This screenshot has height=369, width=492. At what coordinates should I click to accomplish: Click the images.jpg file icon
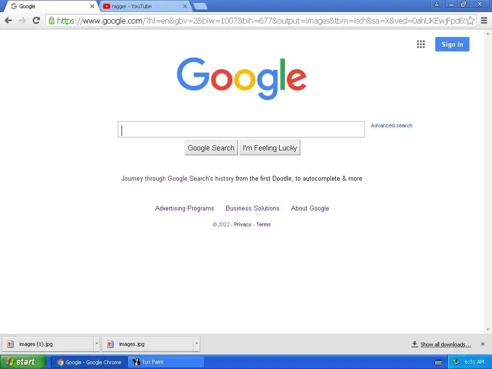coord(110,344)
